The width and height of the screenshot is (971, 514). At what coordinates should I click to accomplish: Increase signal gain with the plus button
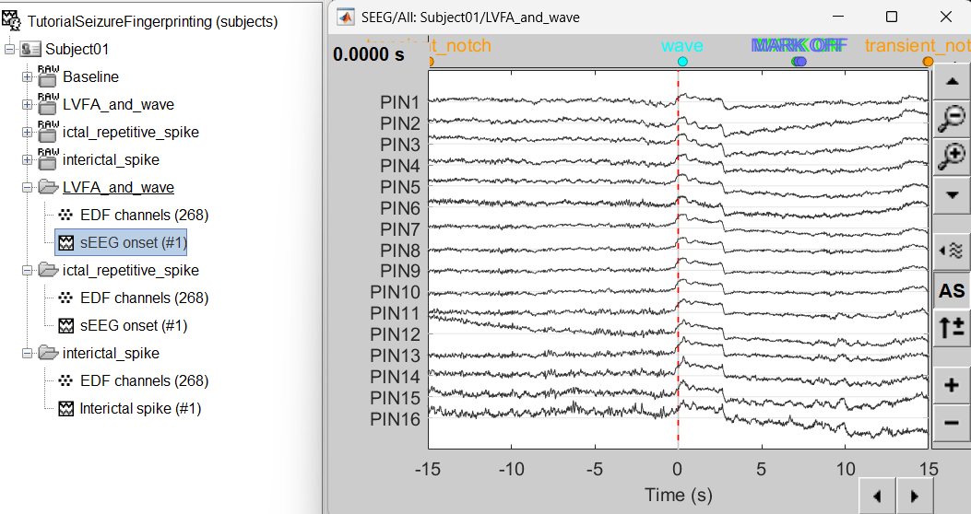click(x=951, y=384)
